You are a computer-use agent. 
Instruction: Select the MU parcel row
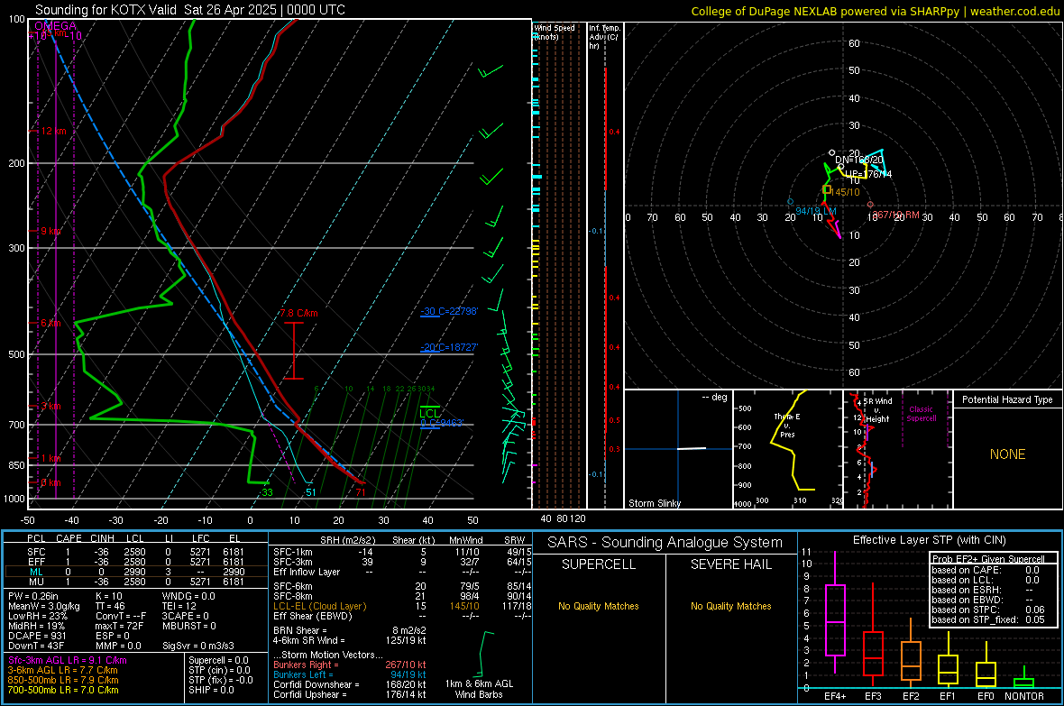[x=136, y=581]
